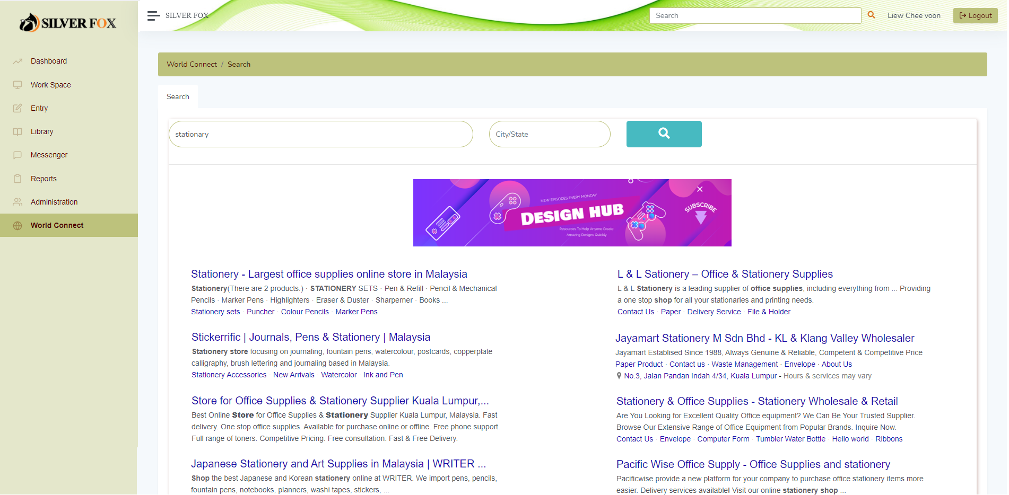The height and width of the screenshot is (495, 1009).
Task: Click Stationery Accessories sublink
Action: point(229,375)
